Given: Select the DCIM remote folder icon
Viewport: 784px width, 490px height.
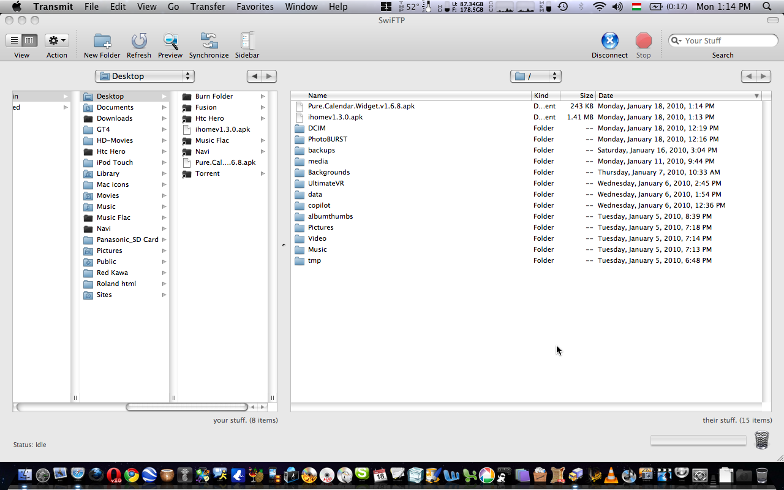Looking at the screenshot, I should 300,128.
